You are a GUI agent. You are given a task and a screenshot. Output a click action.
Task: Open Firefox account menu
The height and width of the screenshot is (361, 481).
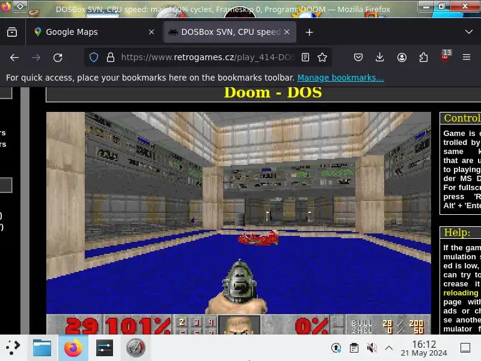click(402, 57)
